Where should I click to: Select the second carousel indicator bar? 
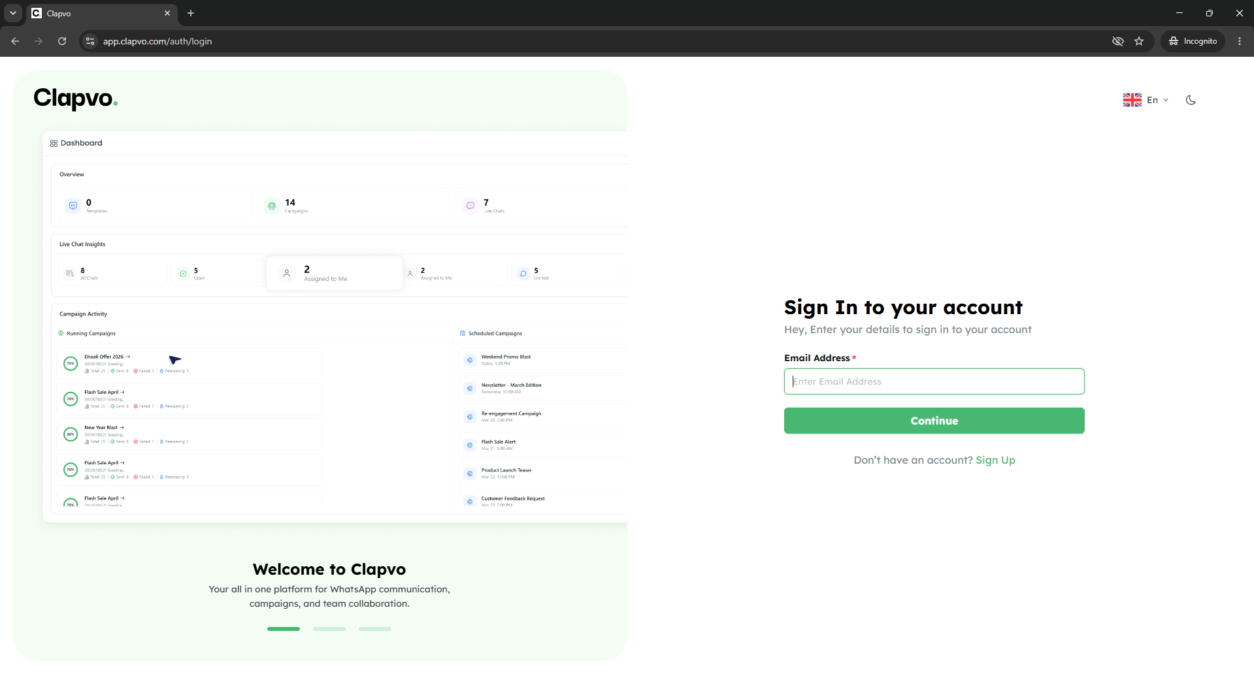(329, 629)
